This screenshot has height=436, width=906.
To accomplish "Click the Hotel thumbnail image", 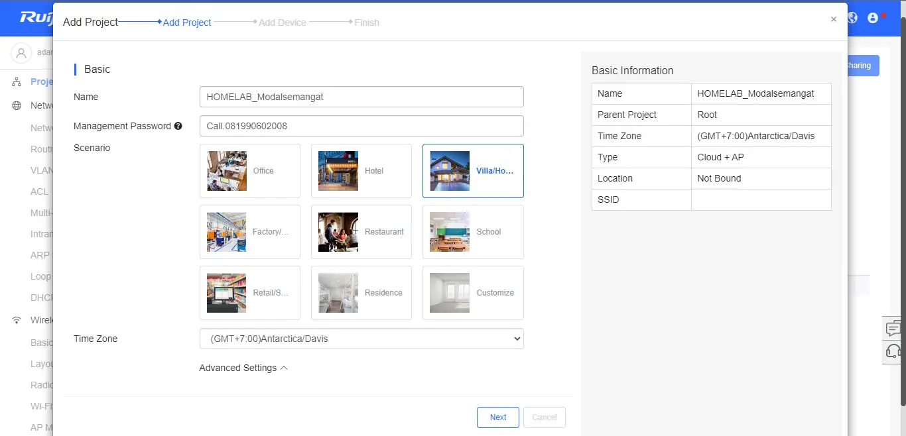I will point(338,171).
